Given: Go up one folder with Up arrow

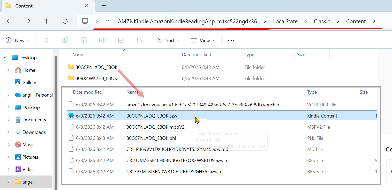Looking at the screenshot, I should pos(47,21).
